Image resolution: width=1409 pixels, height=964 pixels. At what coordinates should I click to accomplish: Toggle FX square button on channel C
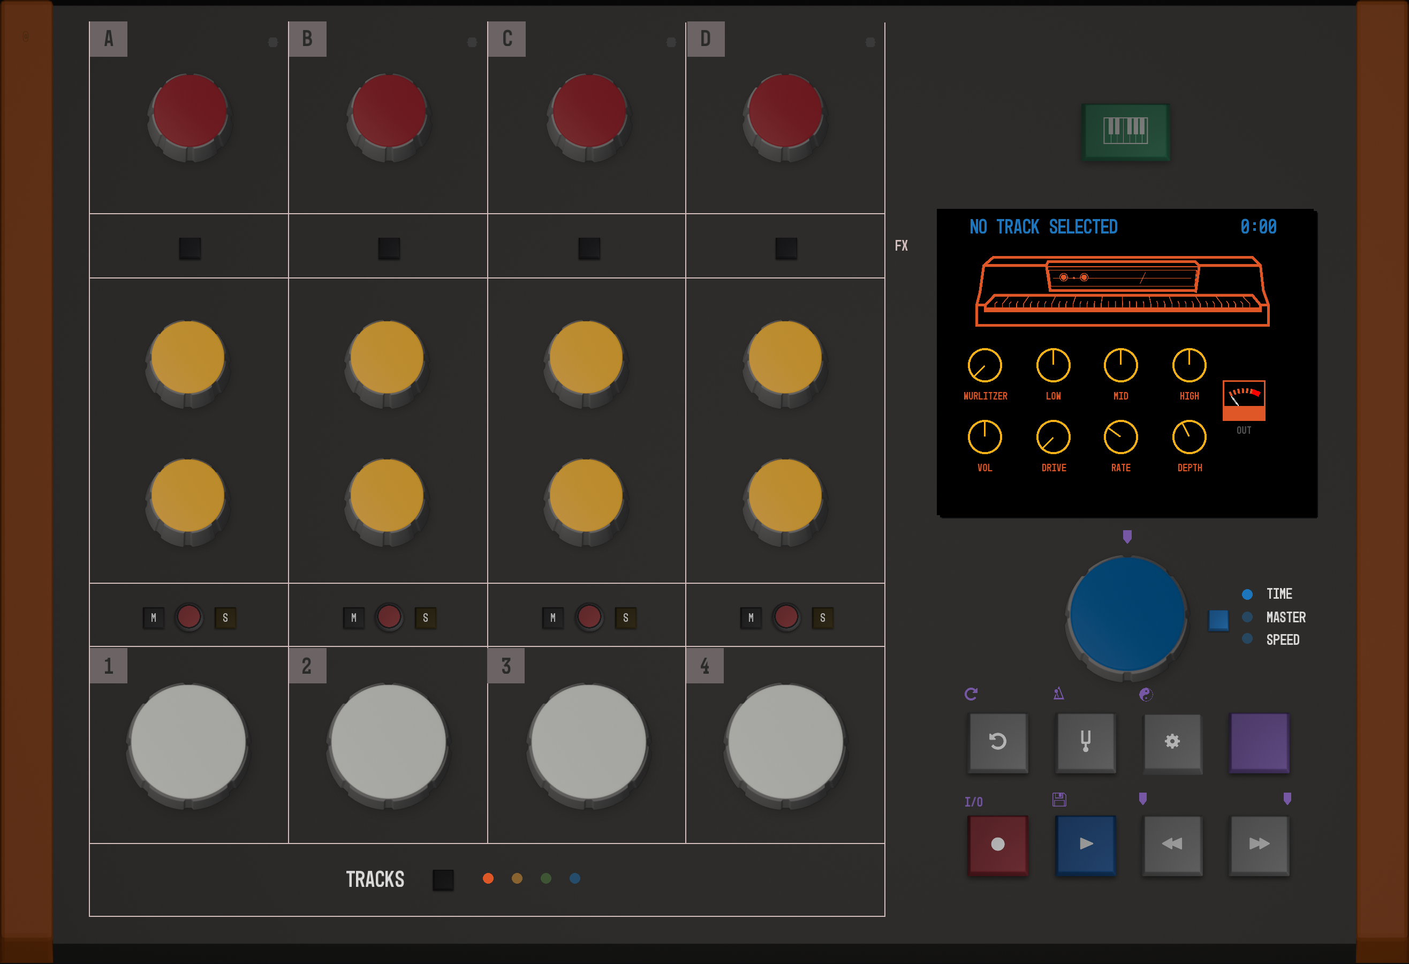tap(589, 248)
